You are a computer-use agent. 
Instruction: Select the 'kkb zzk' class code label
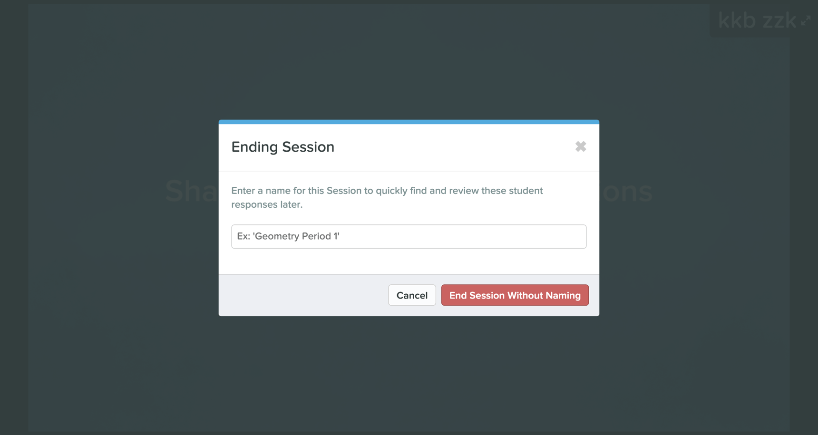(758, 21)
